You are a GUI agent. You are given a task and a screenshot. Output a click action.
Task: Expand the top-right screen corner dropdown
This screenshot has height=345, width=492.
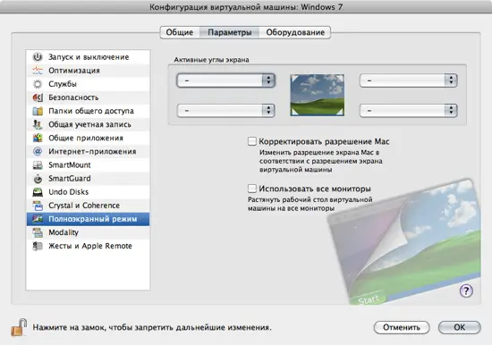pos(408,80)
